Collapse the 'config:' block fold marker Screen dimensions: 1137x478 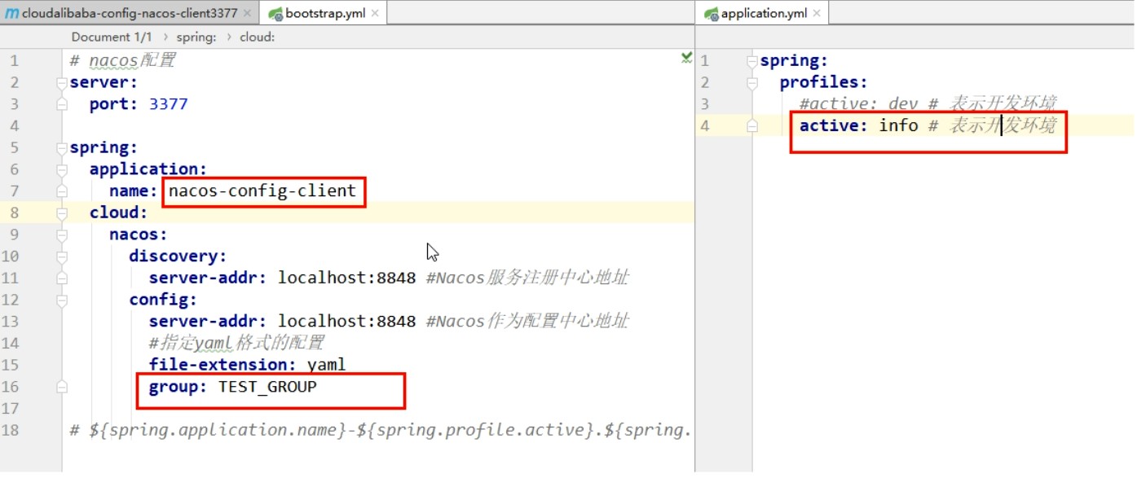pyautogui.click(x=62, y=300)
